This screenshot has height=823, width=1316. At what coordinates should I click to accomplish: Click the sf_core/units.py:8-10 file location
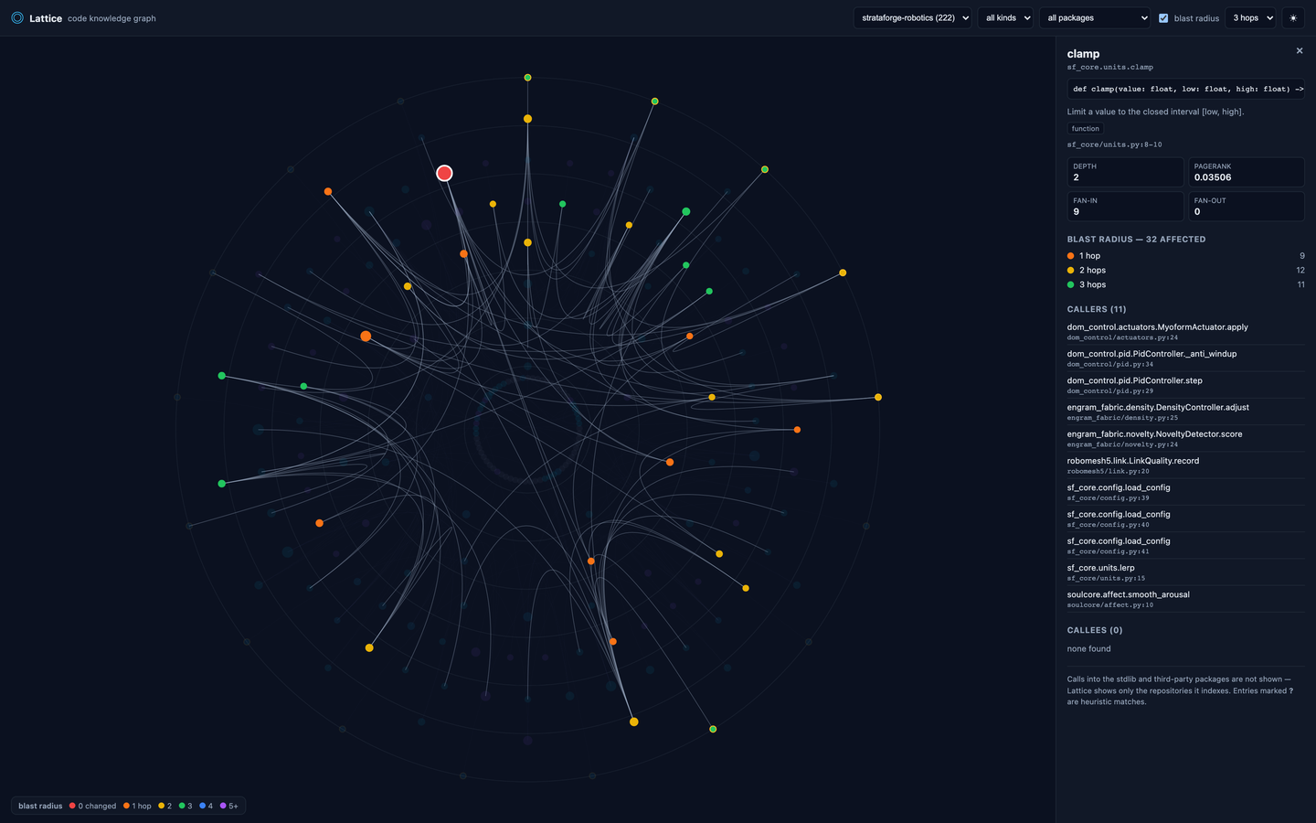1114,144
